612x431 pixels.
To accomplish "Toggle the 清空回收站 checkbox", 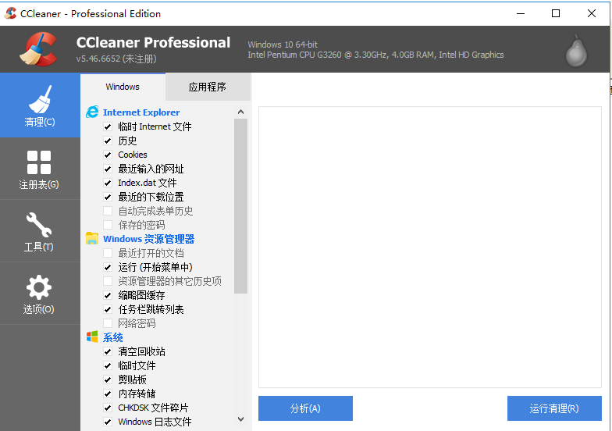I will [108, 351].
